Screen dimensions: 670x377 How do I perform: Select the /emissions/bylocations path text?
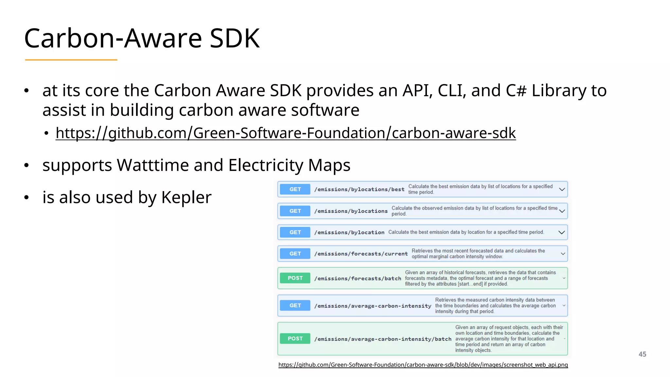[x=351, y=211]
